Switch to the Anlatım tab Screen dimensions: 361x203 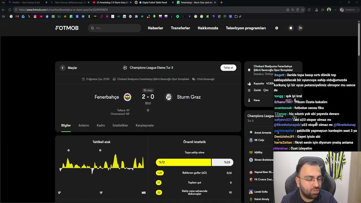(84, 125)
